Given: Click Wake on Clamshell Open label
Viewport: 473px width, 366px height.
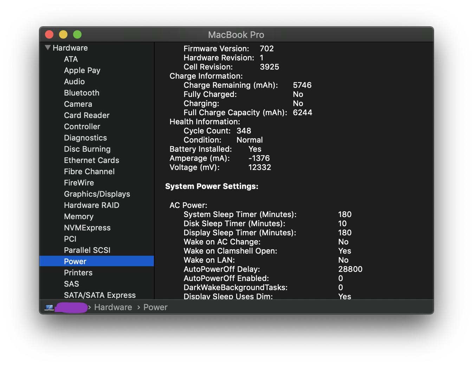Looking at the screenshot, I should [x=231, y=251].
